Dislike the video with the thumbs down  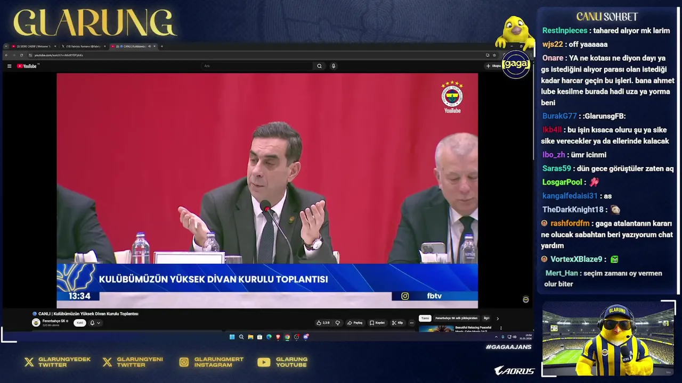338,323
